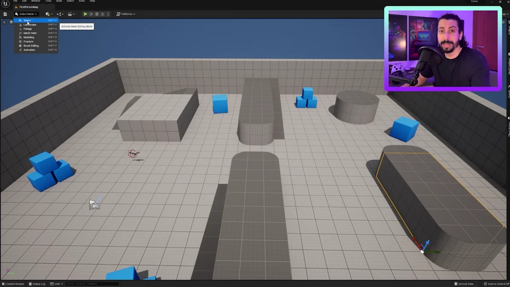The height and width of the screenshot is (287, 510).
Task: Click the Derived Data button
Action: click(464, 284)
